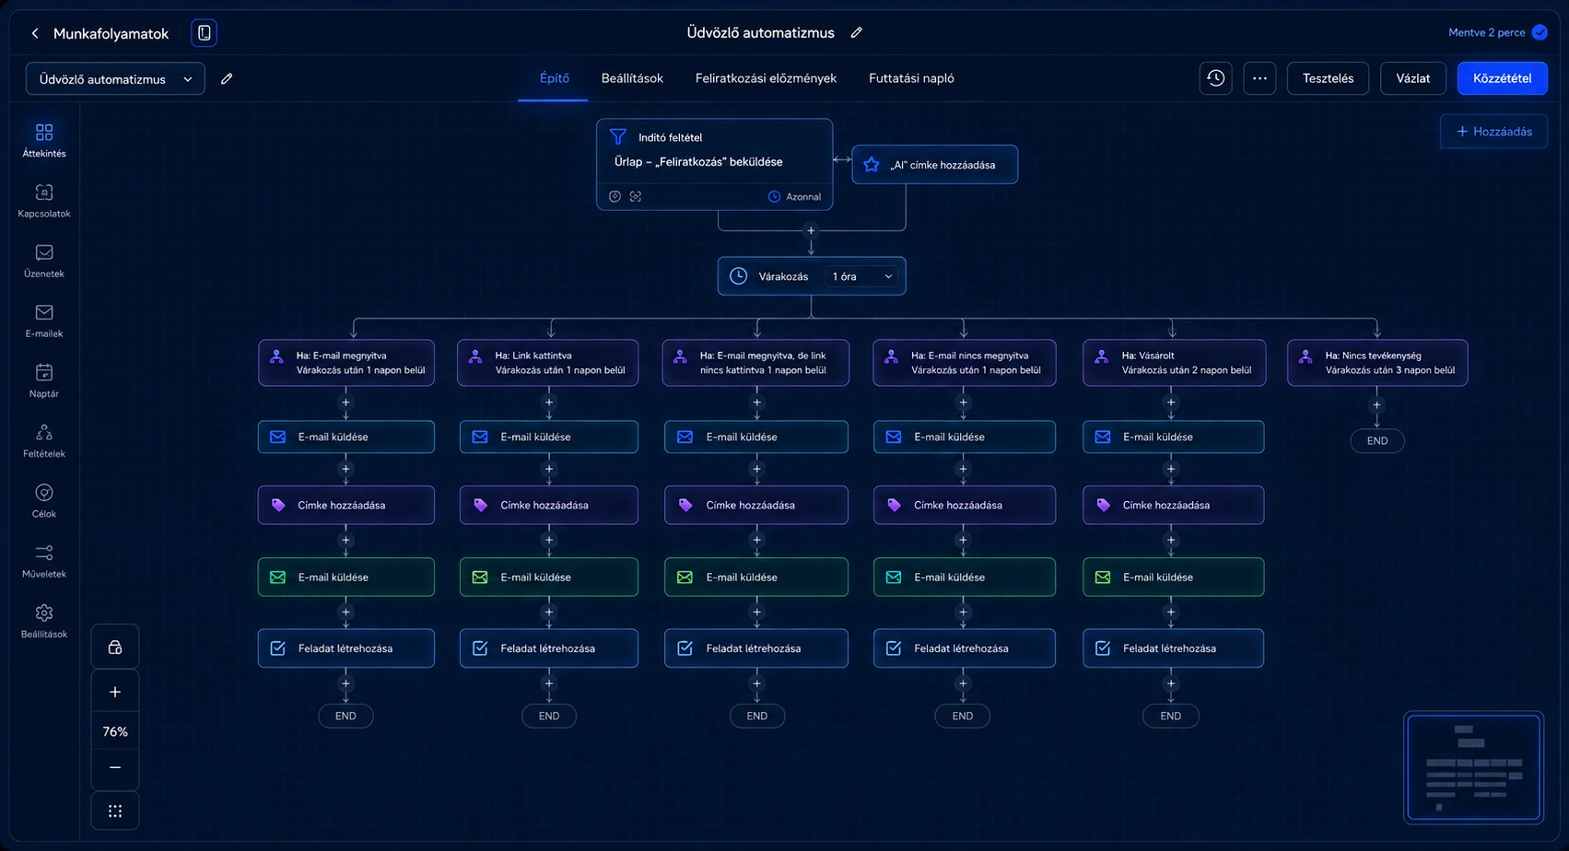Open the 1 óra wait duration dropdown
1569x851 pixels.
pyautogui.click(x=861, y=276)
